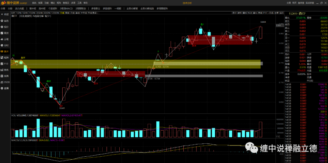Viewport: 328px width, 163px height.
Task: Open 个股矩阵 from toolbar
Action: (x=53, y=8)
